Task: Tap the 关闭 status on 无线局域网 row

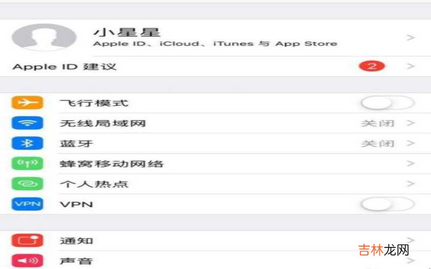Action: pos(378,124)
